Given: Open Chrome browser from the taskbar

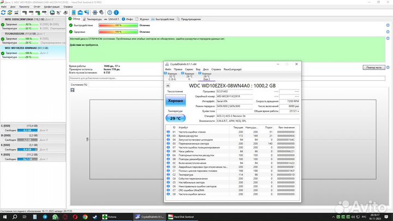Looking at the screenshot, I should point(85,217).
